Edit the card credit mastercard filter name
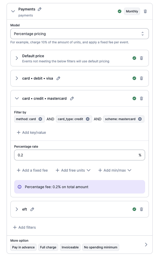The image size is (159, 257). pyautogui.click(x=72, y=98)
